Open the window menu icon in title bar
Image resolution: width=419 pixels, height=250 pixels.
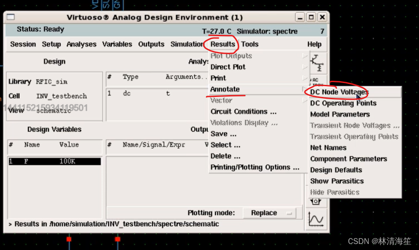pos(11,17)
